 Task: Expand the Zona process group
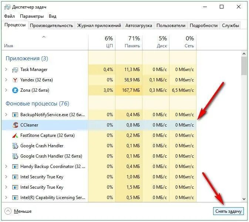coord(6,90)
